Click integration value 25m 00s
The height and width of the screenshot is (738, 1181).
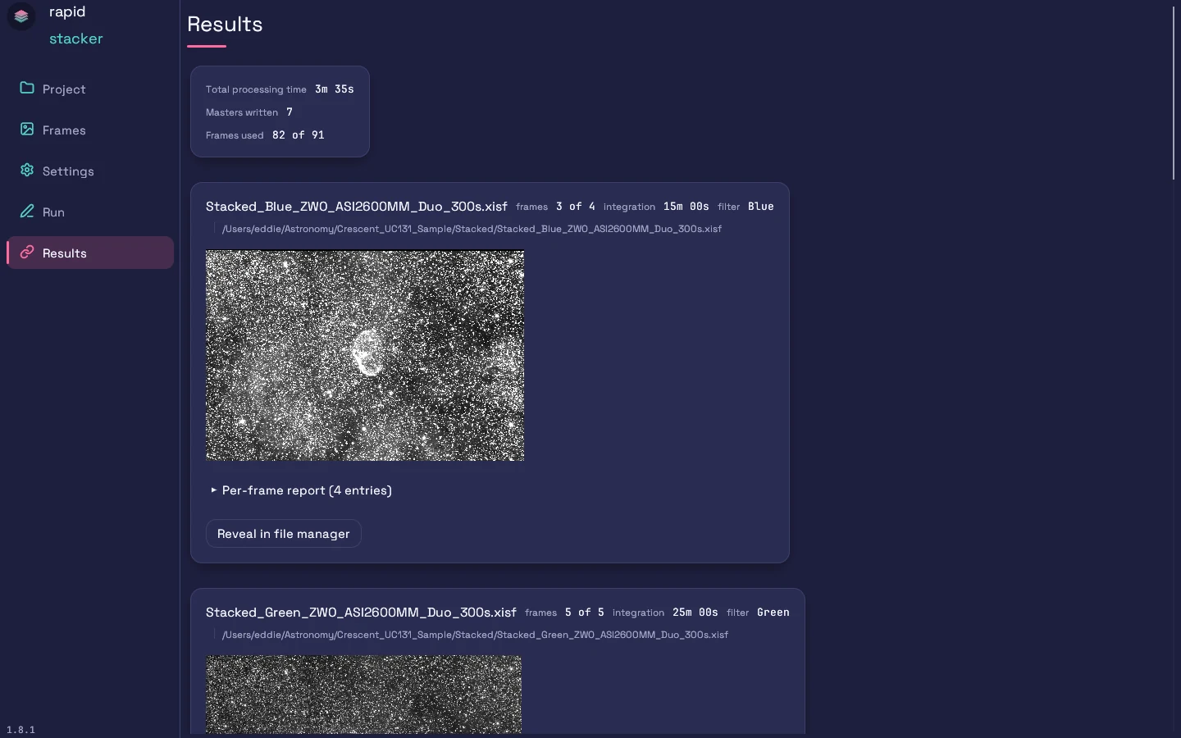pos(695,613)
